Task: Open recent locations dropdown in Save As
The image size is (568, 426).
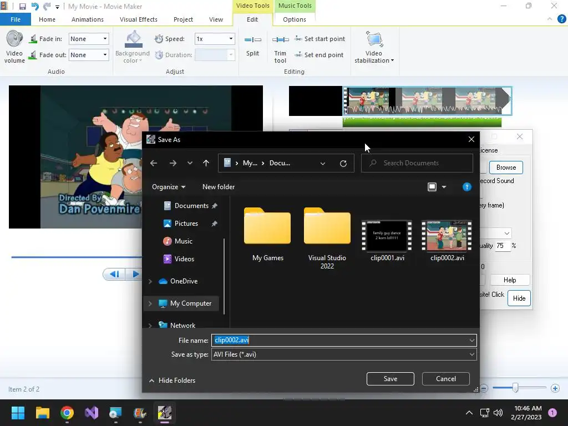Action: pos(190,163)
